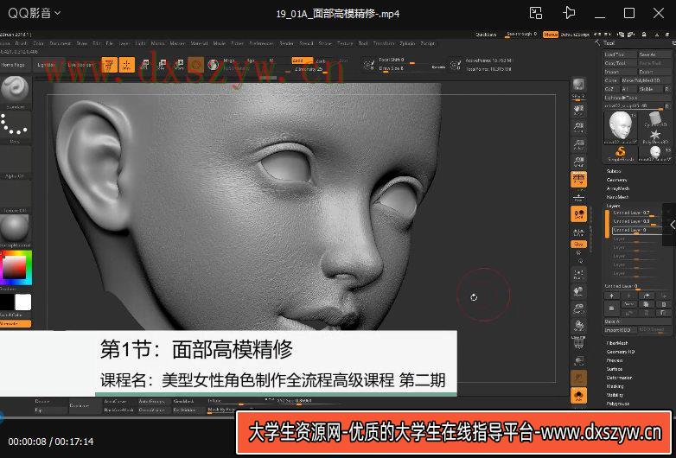Click the color picker square

pyautogui.click(x=14, y=267)
